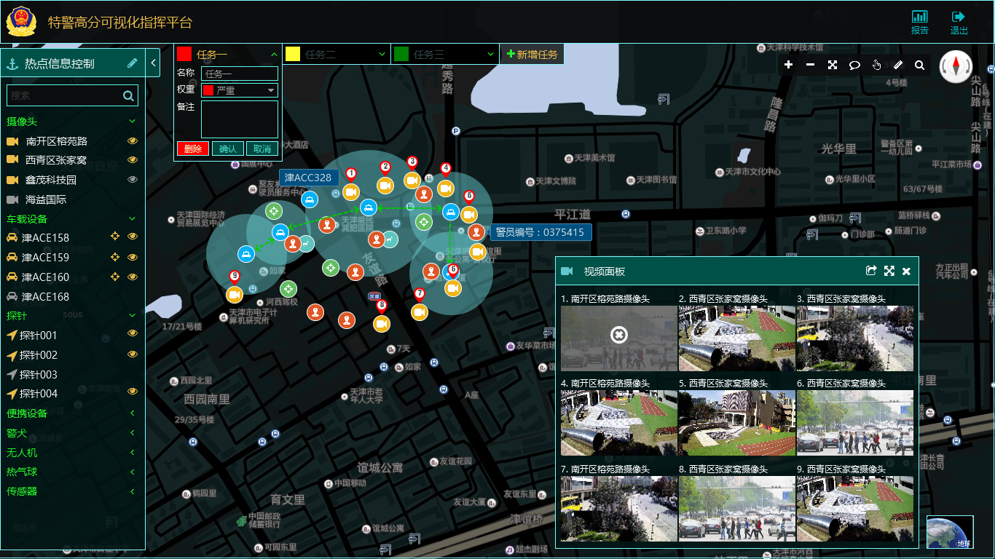The height and width of the screenshot is (559, 995).
Task: Click the red 任务一 color swatch
Action: click(184, 54)
